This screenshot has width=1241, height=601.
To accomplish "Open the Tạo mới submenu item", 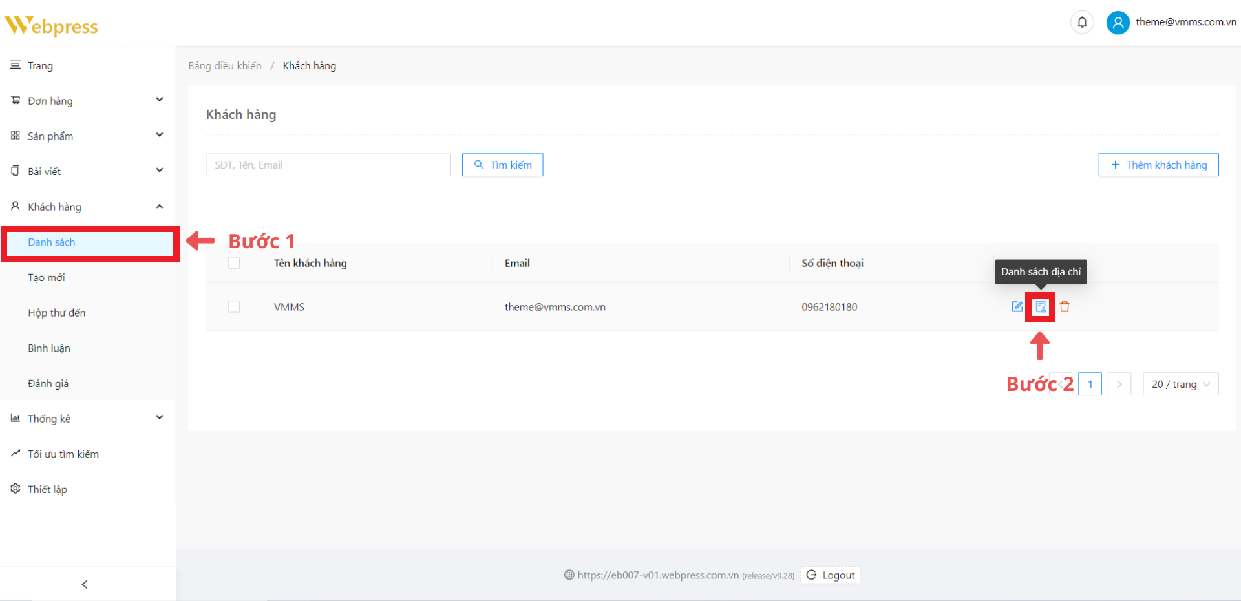I will (47, 277).
